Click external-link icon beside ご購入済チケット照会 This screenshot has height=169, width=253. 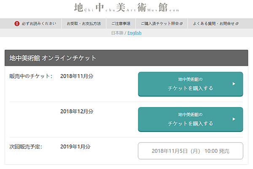pos(181,24)
